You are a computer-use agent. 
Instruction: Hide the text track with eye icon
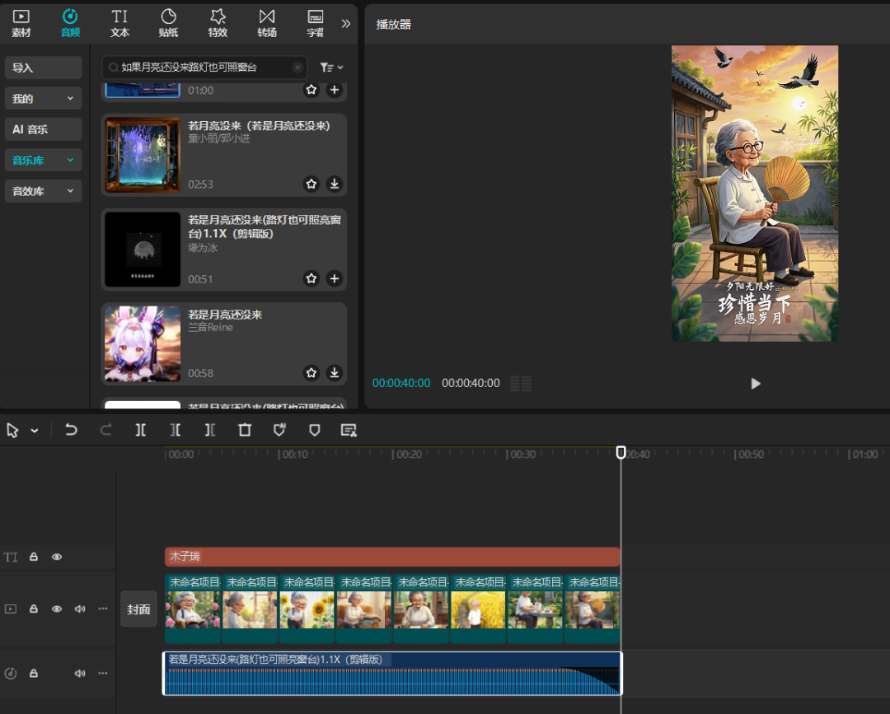[x=57, y=558]
